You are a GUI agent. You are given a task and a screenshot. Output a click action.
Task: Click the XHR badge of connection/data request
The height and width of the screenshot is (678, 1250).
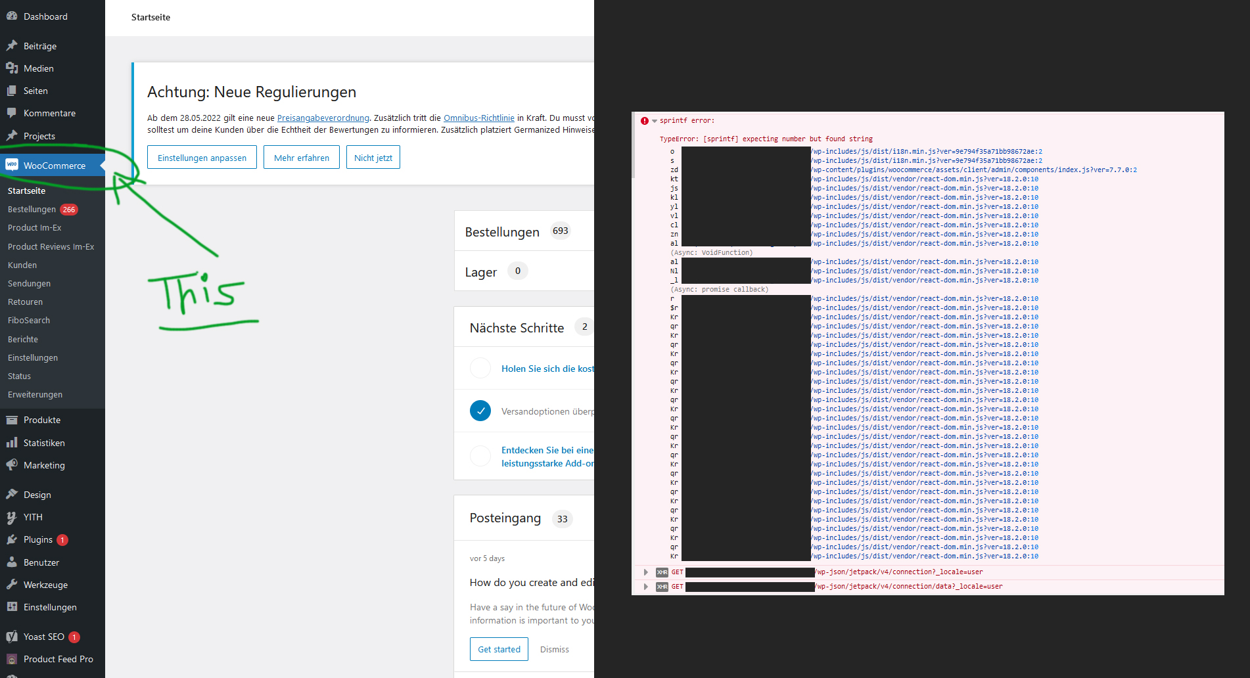click(x=662, y=587)
